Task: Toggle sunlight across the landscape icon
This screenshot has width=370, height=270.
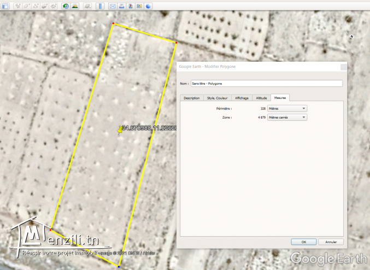Action: point(74,7)
